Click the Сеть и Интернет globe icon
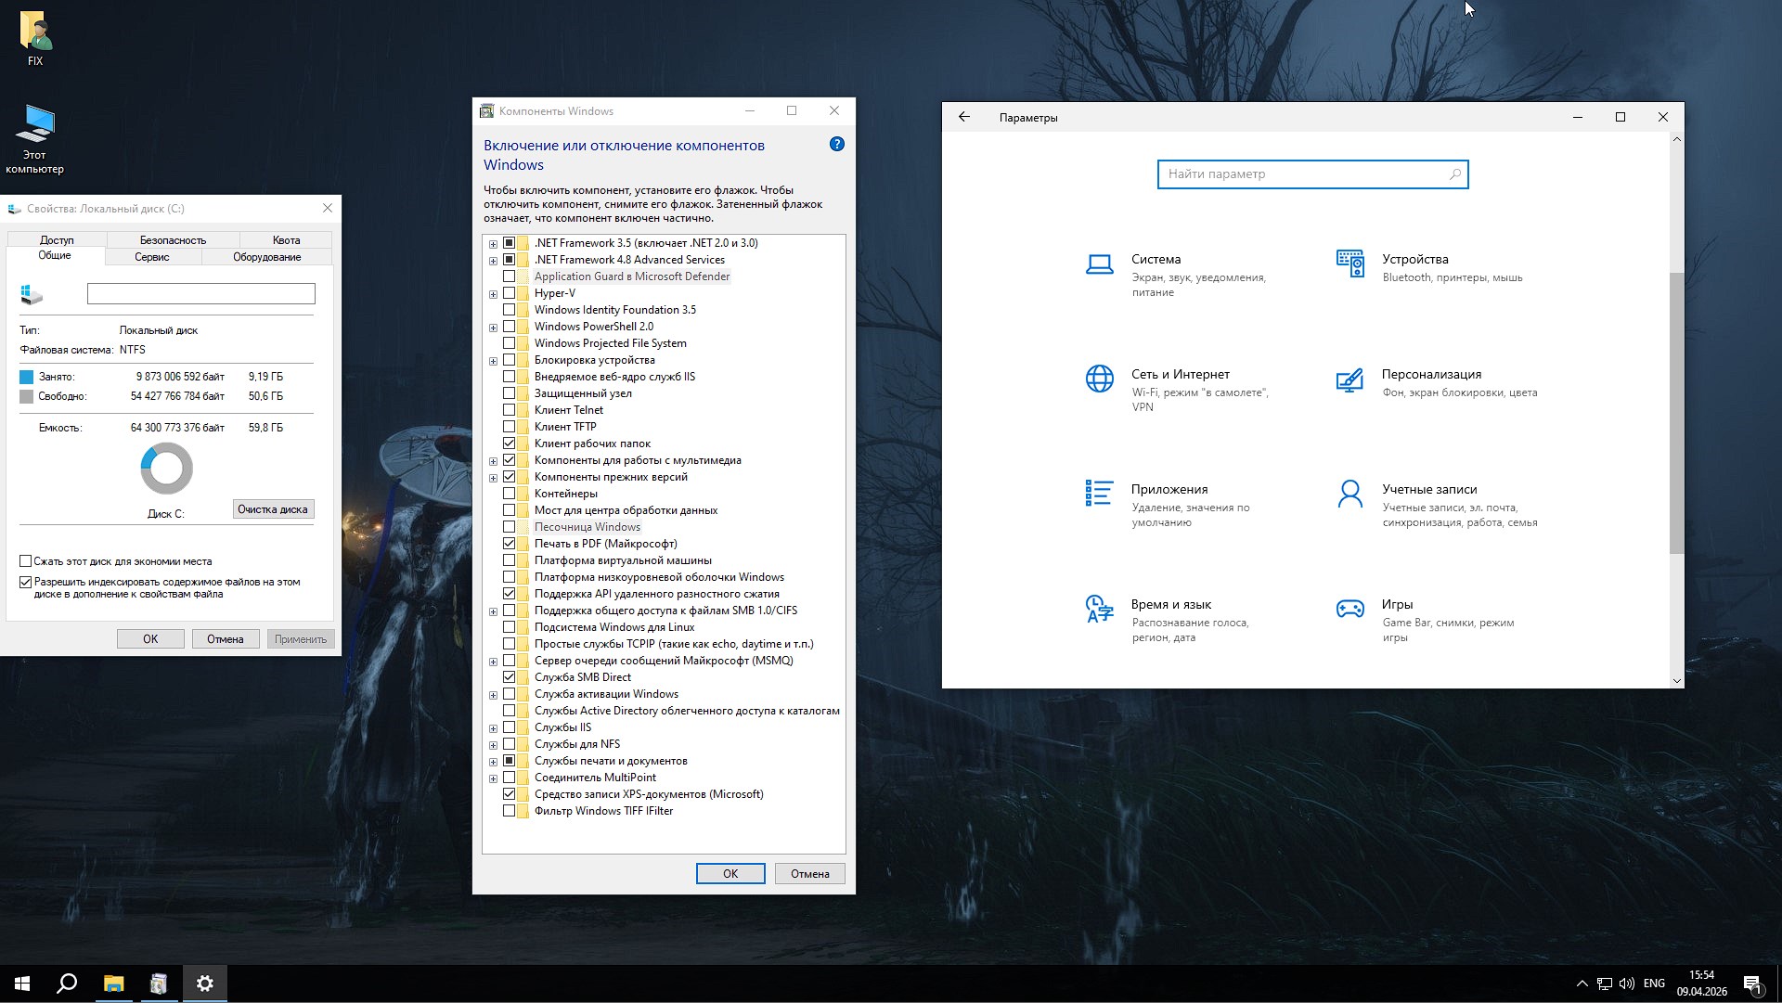The height and width of the screenshot is (1003, 1782). click(x=1099, y=379)
